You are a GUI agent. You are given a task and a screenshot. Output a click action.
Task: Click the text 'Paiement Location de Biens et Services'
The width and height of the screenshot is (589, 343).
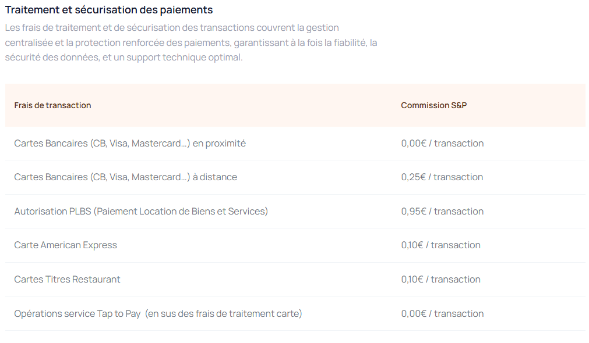coord(182,211)
